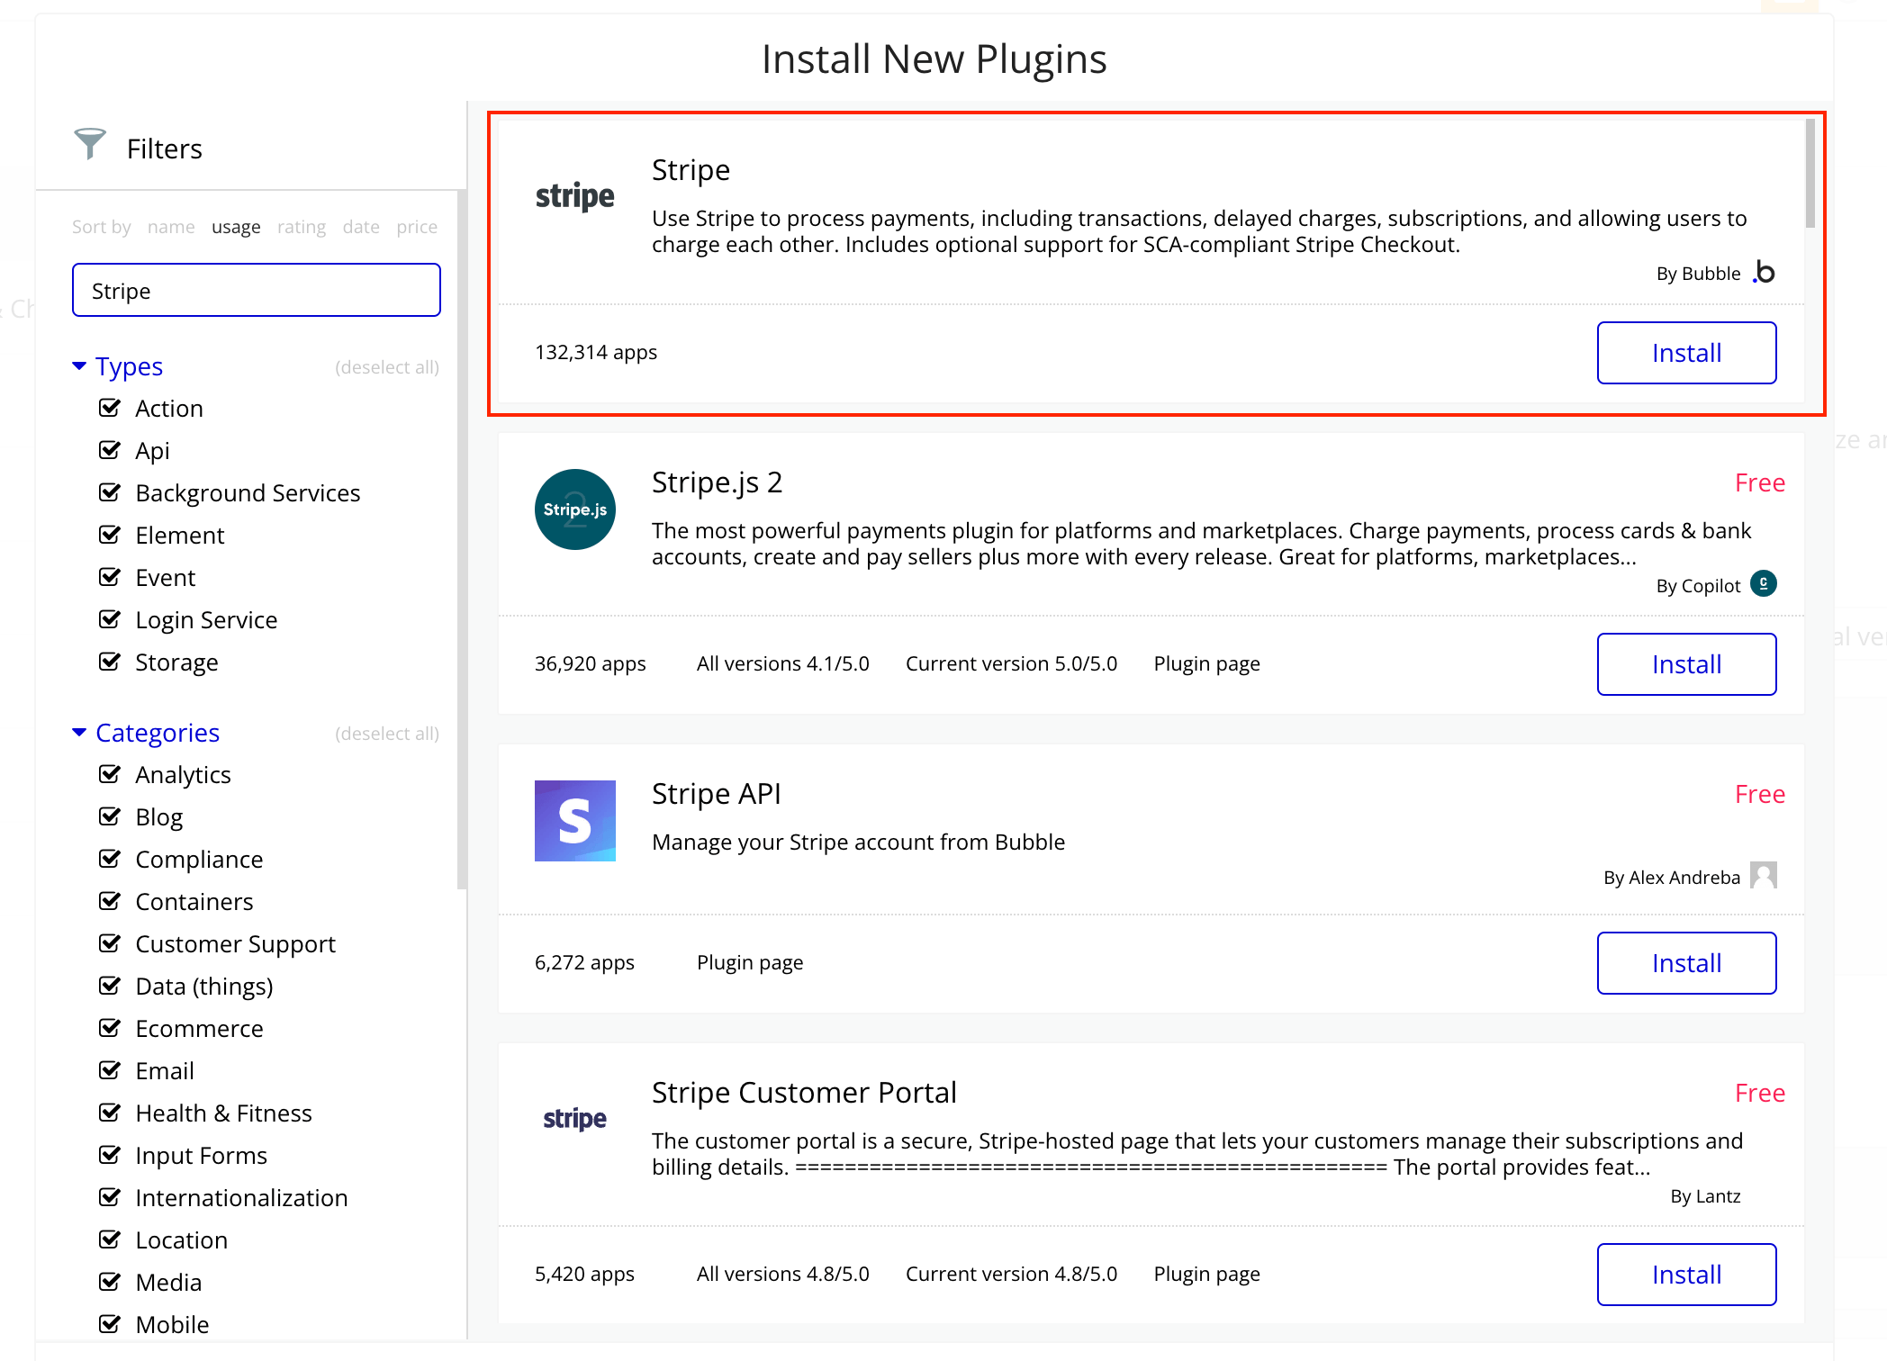Uncheck the Containers category
The image size is (1887, 1361).
[110, 901]
